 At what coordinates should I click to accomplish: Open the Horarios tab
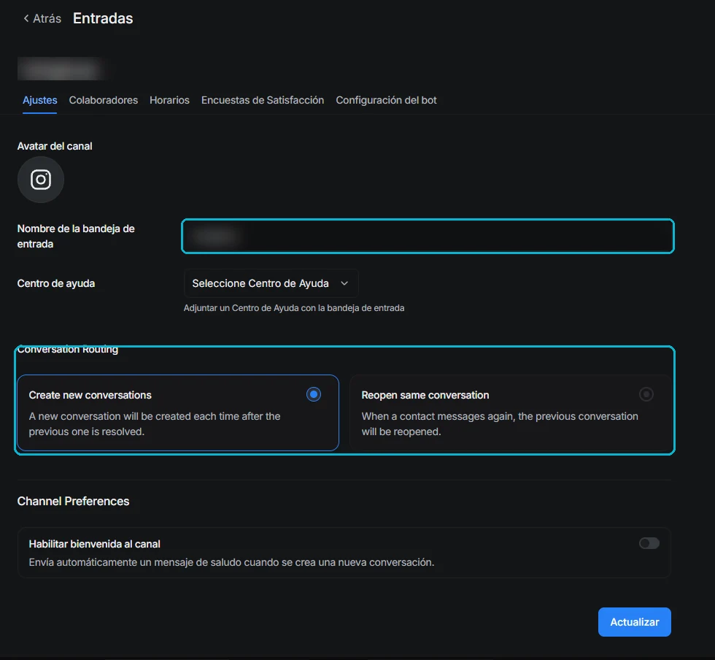pyautogui.click(x=169, y=100)
